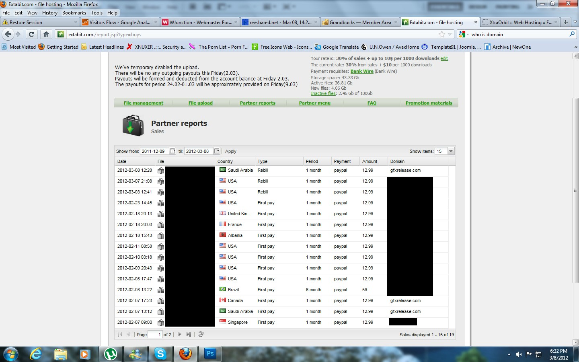Jump to last page of sales
Viewport: 579px width, 362px height.
(189, 334)
